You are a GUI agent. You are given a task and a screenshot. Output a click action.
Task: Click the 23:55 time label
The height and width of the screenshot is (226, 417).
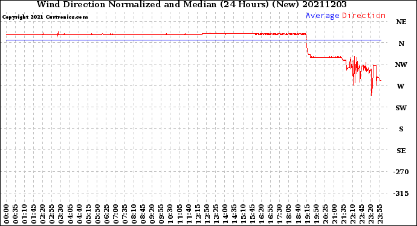tap(380, 214)
